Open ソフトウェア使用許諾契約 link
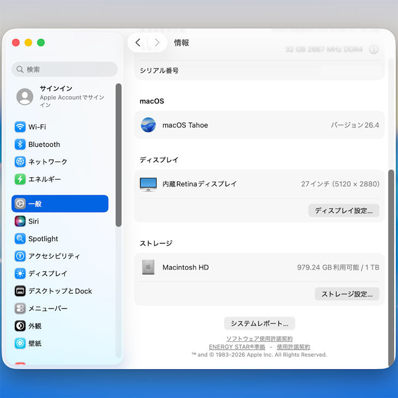Image resolution: width=398 pixels, height=398 pixels. coord(260,339)
